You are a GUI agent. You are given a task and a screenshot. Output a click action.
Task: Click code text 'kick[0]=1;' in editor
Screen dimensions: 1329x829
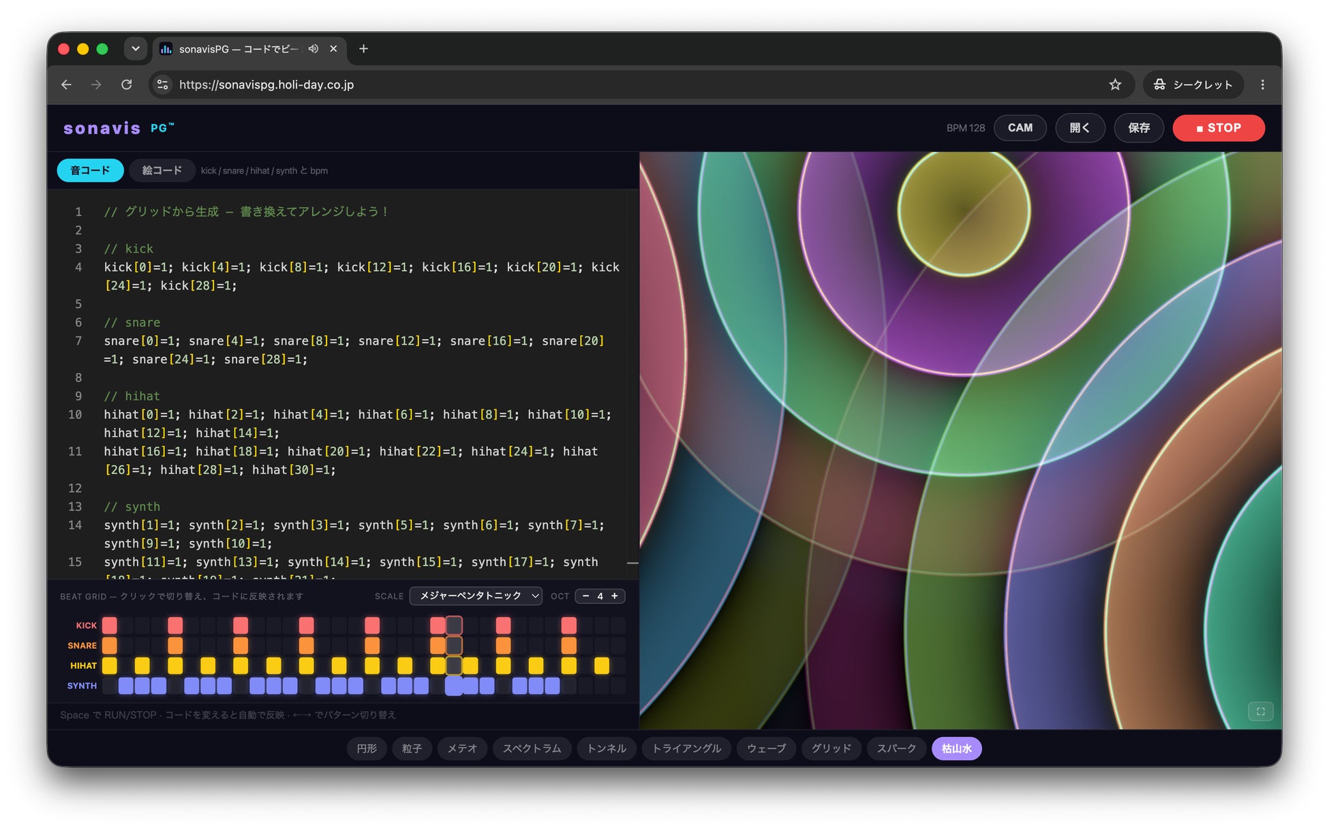pos(139,267)
